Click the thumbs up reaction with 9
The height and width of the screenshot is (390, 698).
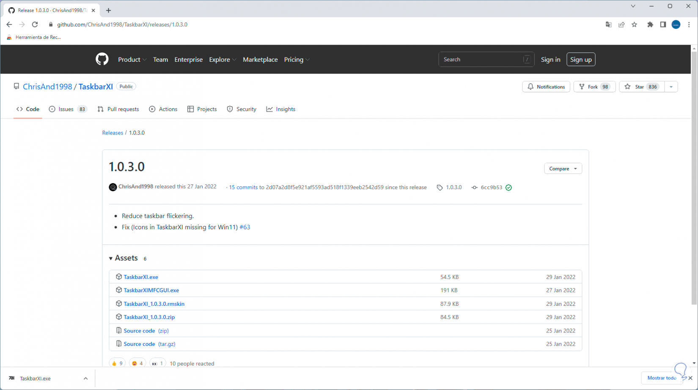coord(117,363)
